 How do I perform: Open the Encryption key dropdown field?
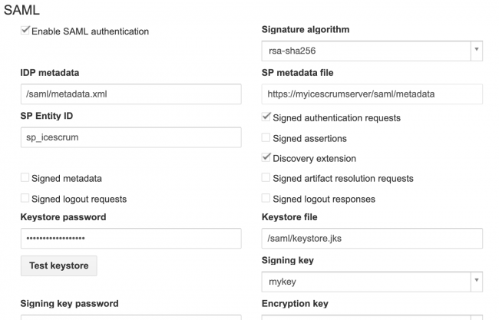[372, 317]
